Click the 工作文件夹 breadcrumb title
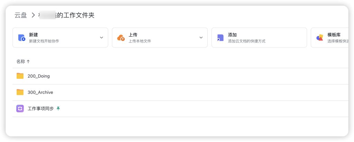 click(75, 15)
